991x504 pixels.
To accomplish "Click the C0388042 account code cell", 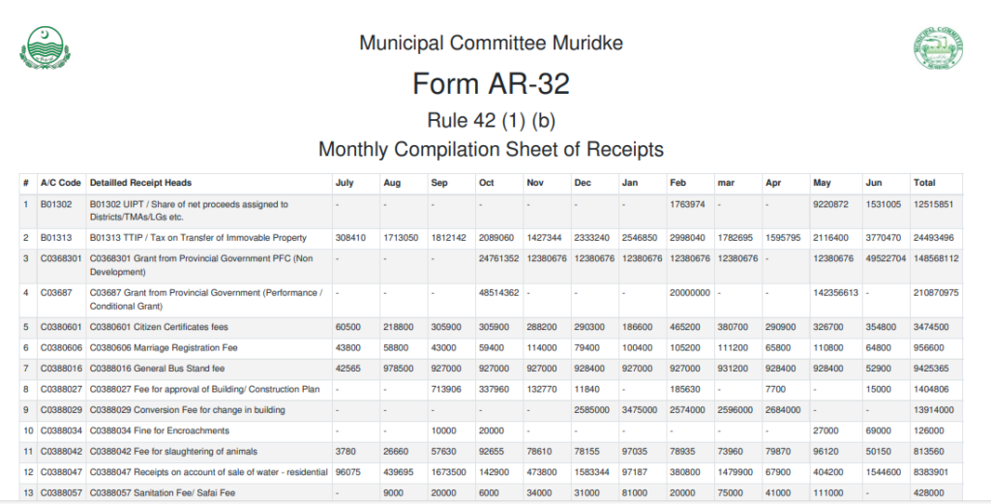I will 63,451.
